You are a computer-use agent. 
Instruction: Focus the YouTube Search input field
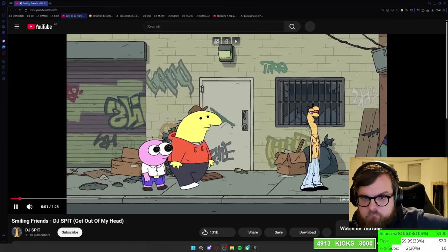[213, 27]
